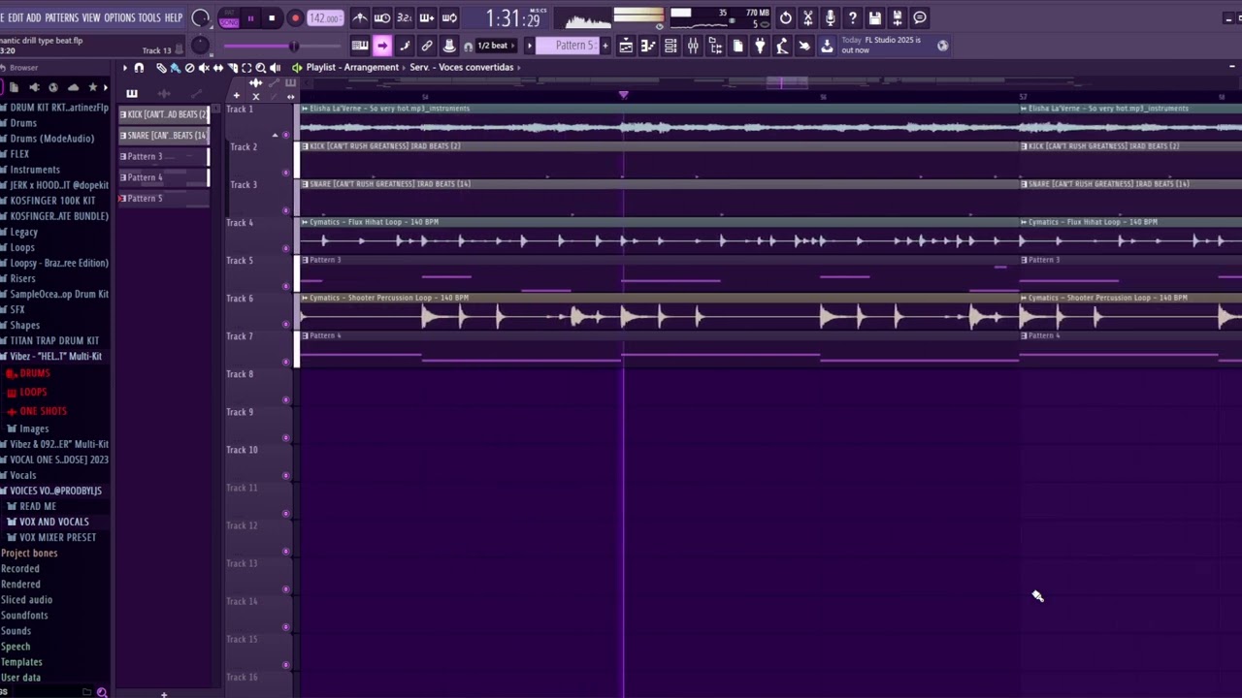Open the FILE... EDIT menu
This screenshot has height=698, width=1242.
14,17
